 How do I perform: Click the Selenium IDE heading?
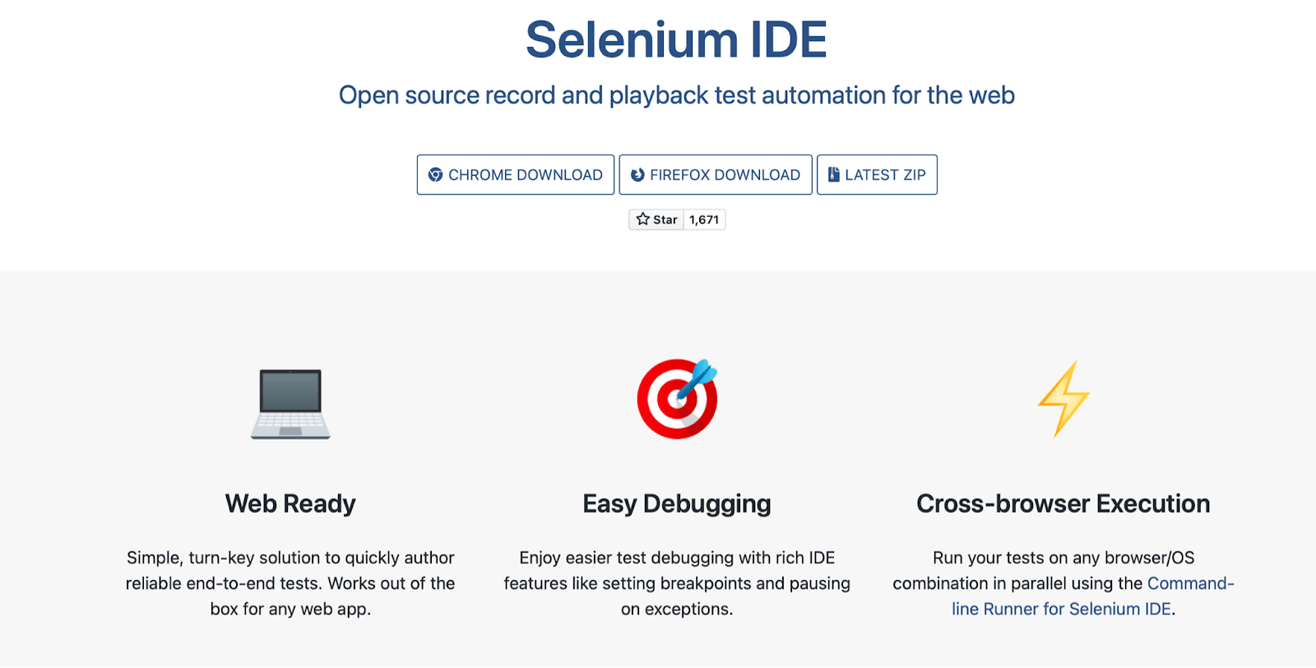point(674,38)
